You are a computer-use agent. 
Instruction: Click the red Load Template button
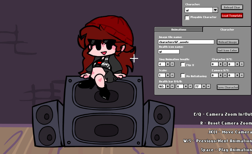(232, 16)
